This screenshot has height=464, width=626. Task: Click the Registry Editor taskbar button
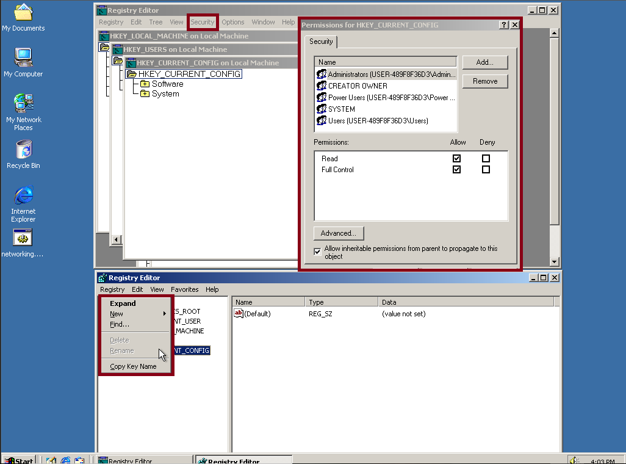[x=145, y=460]
